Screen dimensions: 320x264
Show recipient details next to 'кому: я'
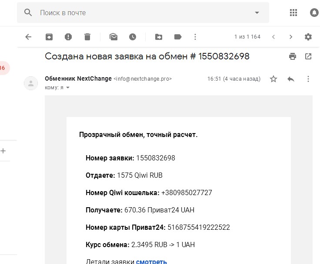(67, 88)
